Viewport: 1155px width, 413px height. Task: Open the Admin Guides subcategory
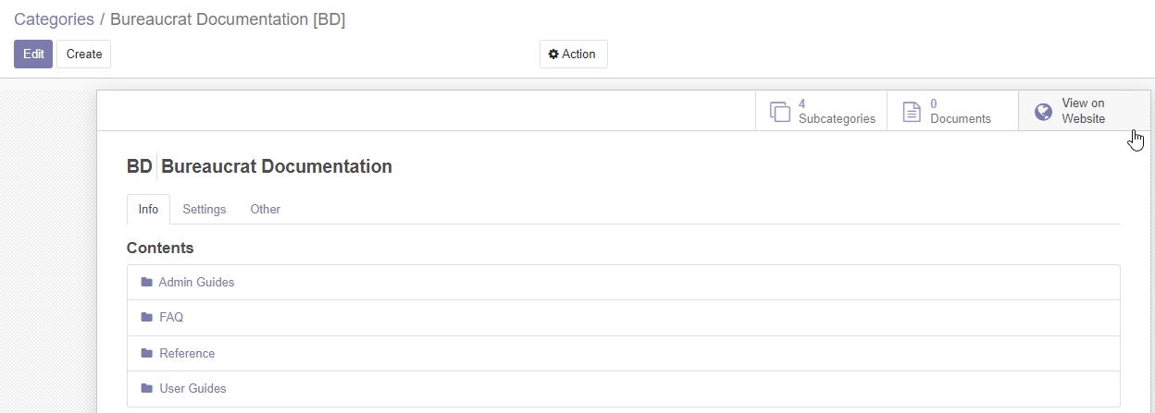(196, 282)
